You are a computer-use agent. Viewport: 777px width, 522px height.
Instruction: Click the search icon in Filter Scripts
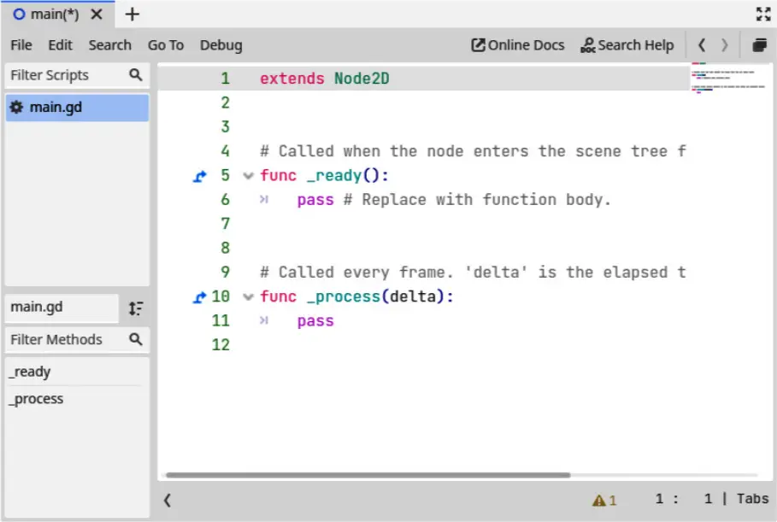click(x=135, y=75)
